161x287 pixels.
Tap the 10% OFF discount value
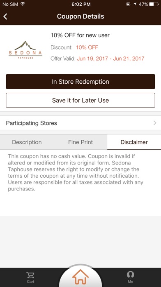coord(87,47)
